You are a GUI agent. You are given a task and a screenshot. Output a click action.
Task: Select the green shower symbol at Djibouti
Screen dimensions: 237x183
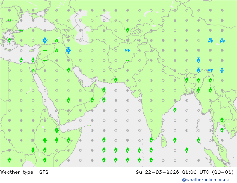57,130
